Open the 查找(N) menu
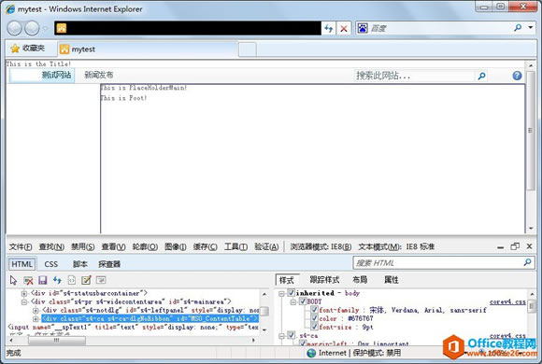The image size is (542, 364). tap(51, 246)
